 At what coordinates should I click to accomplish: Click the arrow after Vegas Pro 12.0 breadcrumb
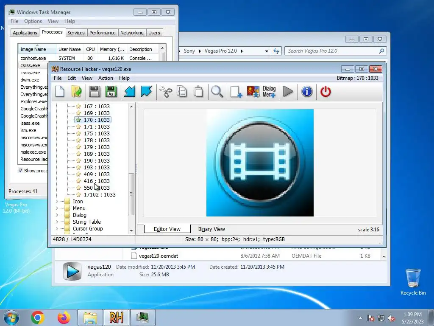pyautogui.click(x=242, y=51)
